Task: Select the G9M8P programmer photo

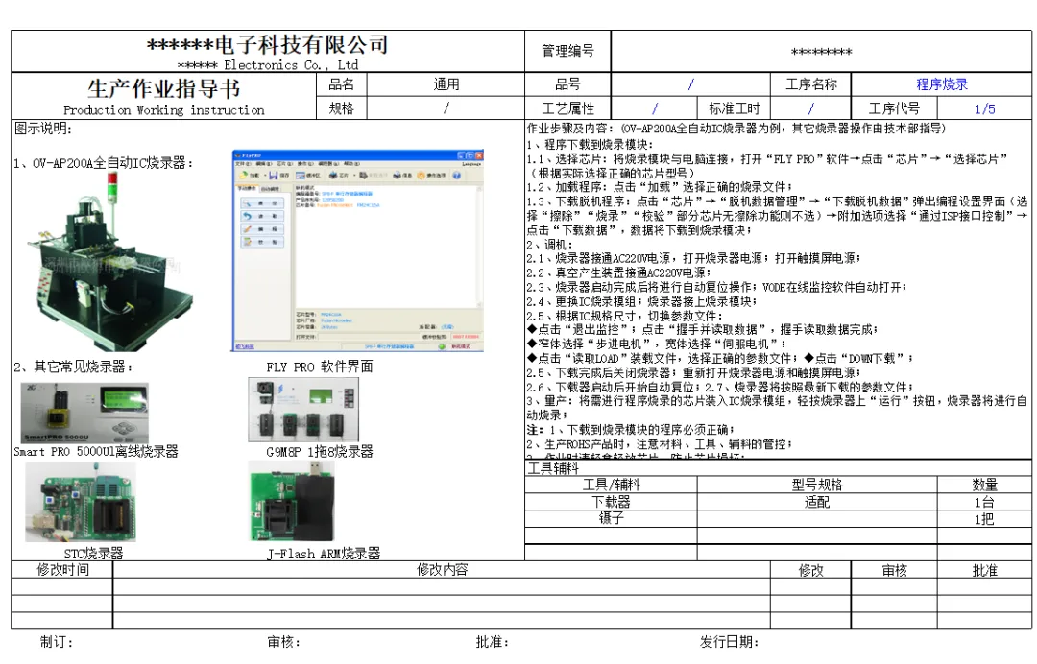Action: (x=303, y=410)
